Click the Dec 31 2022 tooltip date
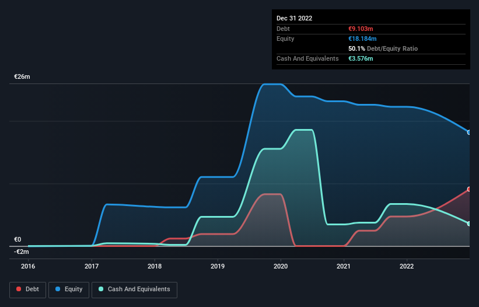 click(294, 18)
